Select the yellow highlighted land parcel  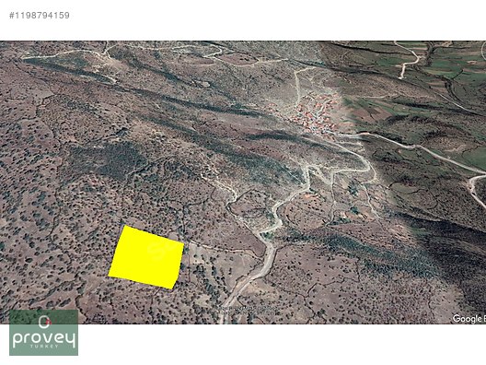tap(146, 257)
